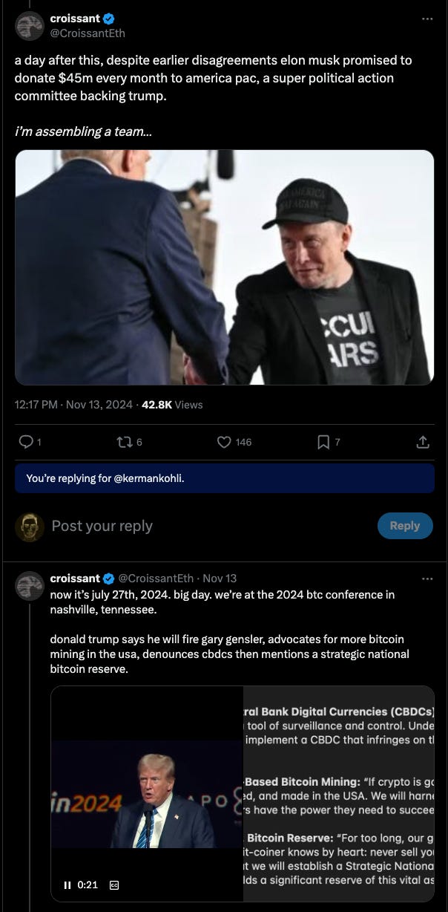Pause the video in the reply tweet

click(x=67, y=885)
